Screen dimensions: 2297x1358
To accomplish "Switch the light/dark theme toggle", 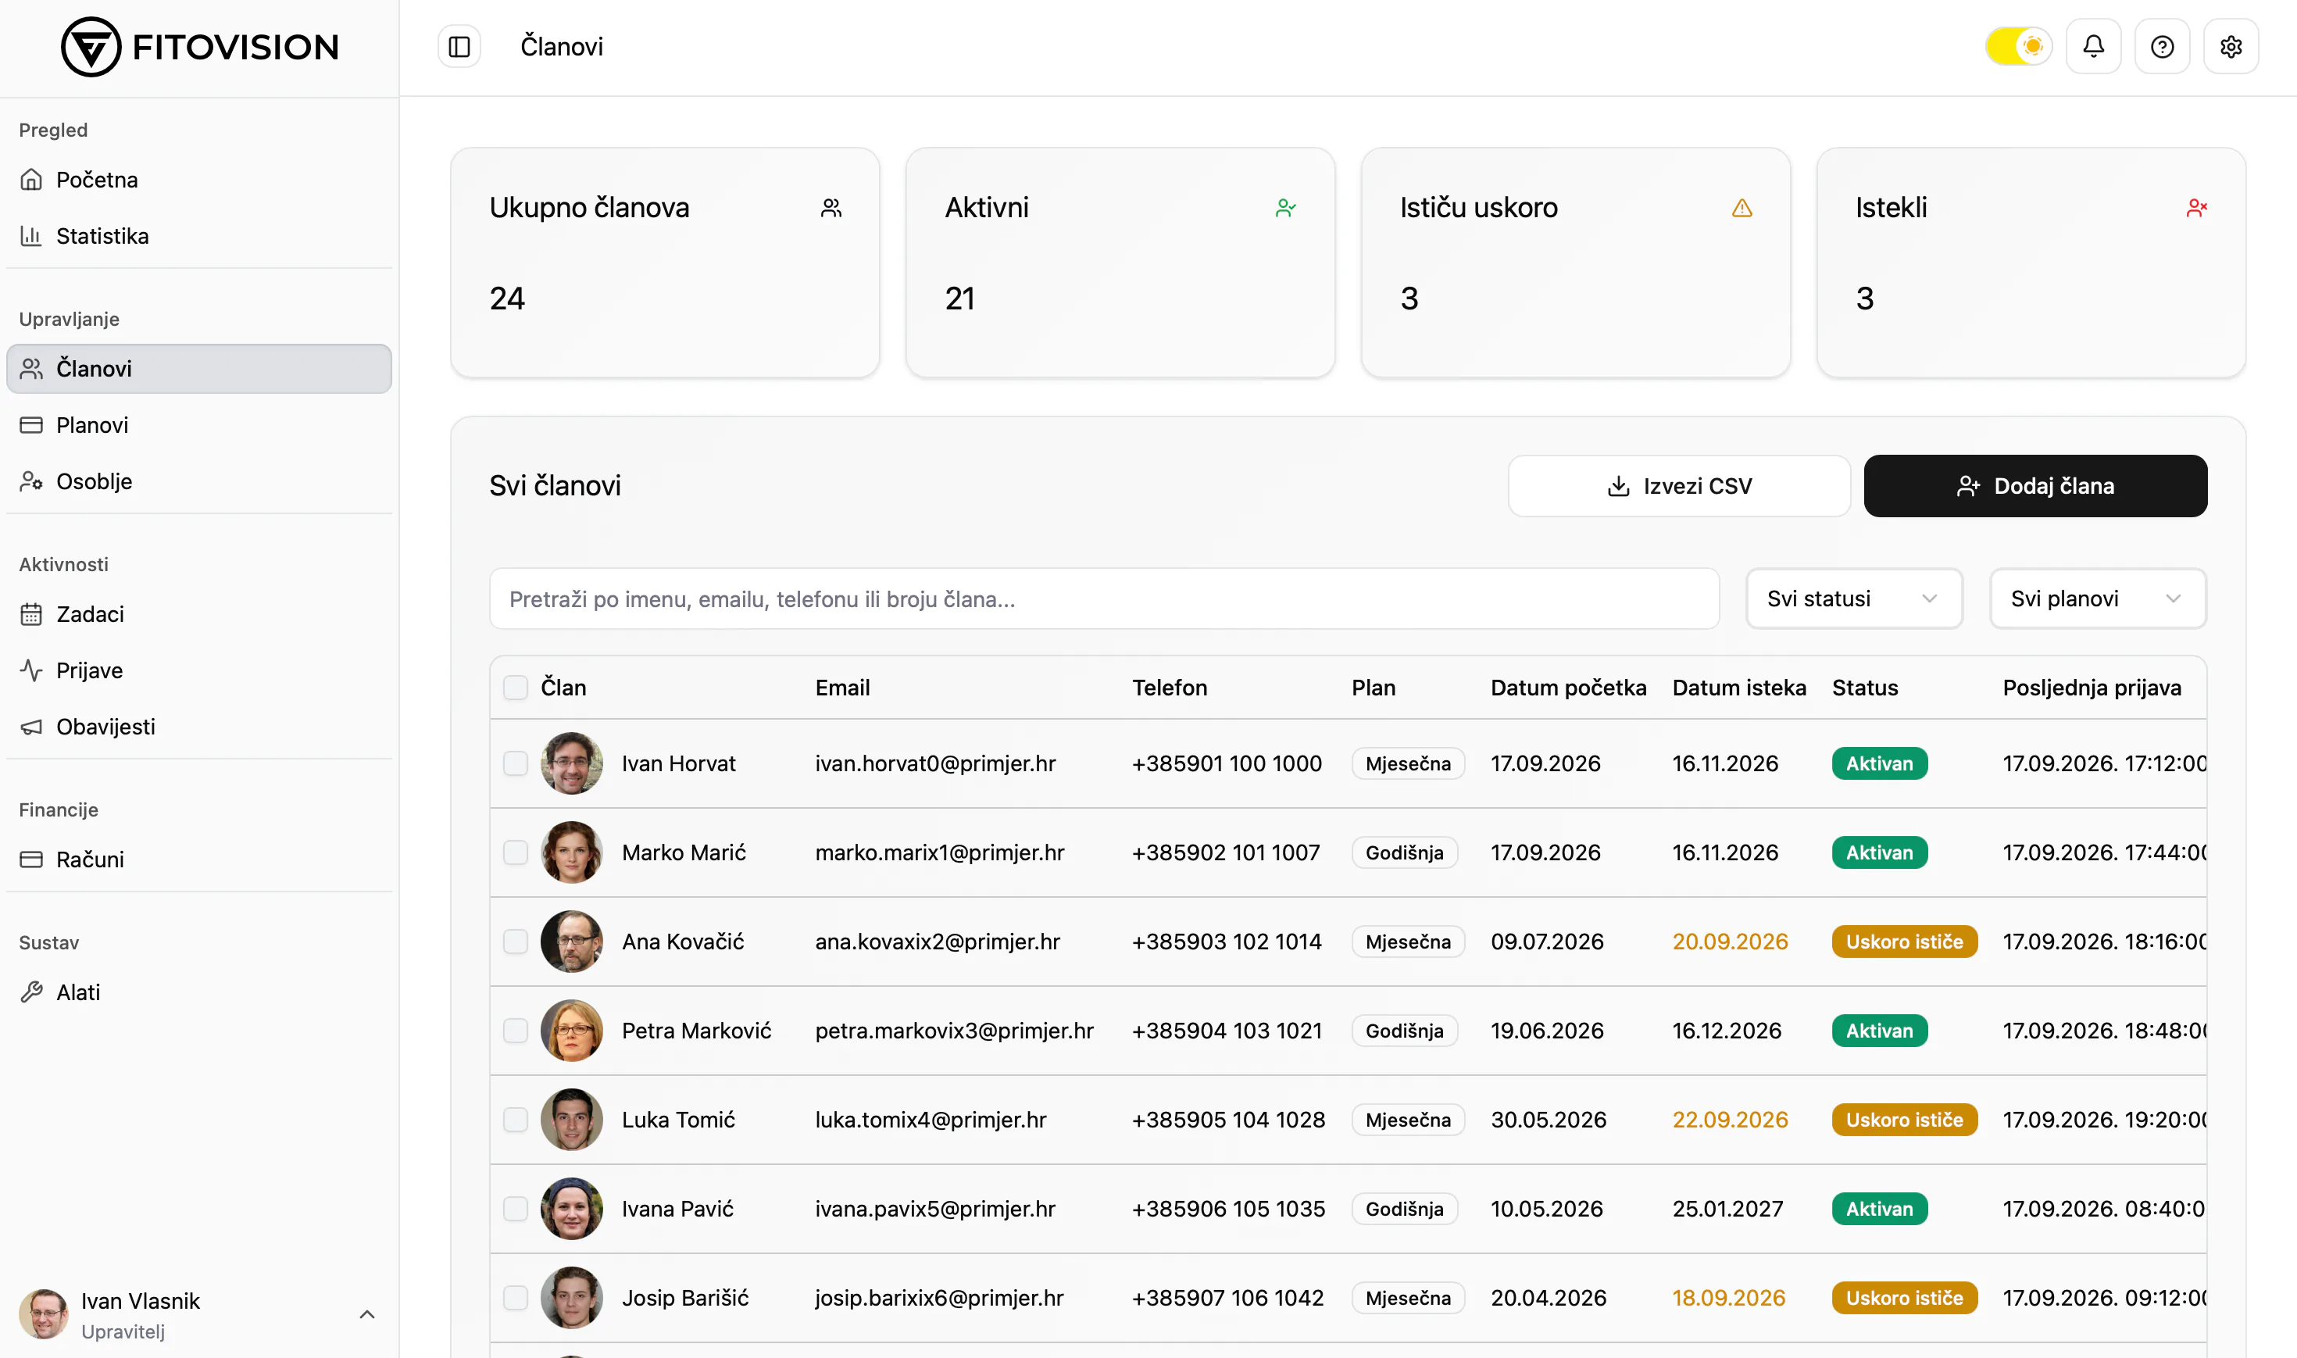I will [2018, 47].
